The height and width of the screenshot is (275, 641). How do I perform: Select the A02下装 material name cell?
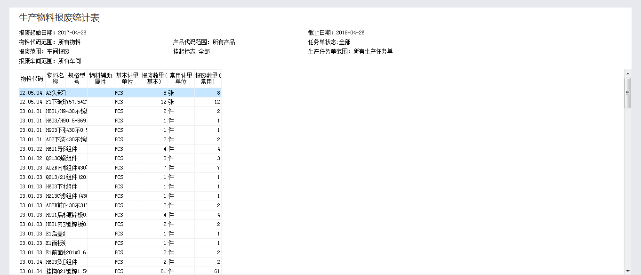click(x=56, y=139)
